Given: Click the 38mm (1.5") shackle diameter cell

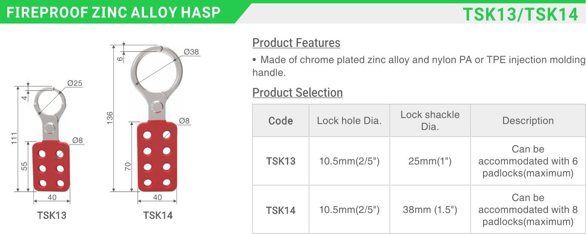Looking at the screenshot, I should (430, 210).
